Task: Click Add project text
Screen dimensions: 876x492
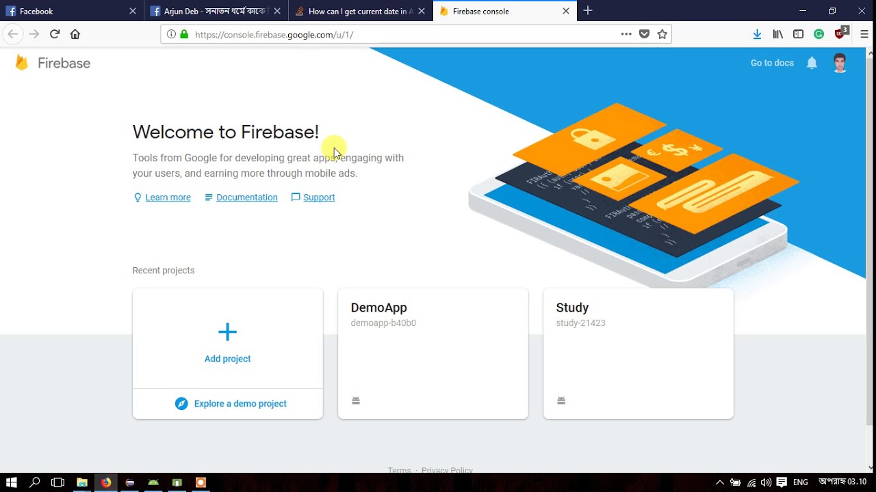Action: [x=227, y=359]
